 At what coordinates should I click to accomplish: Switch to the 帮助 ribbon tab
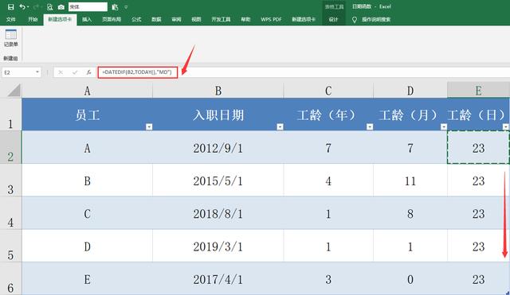point(245,19)
